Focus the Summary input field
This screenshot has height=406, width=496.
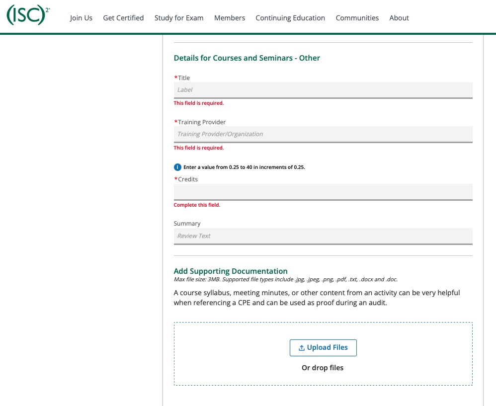point(323,236)
